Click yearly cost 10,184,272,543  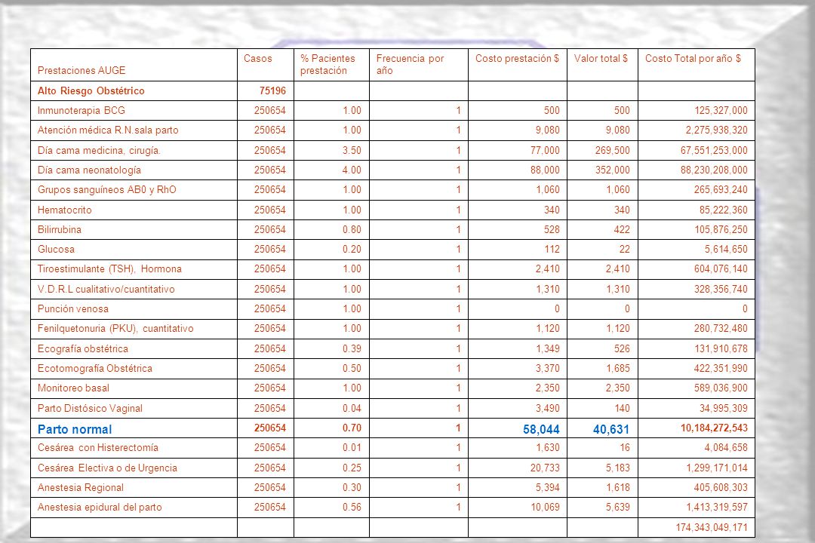[x=714, y=428]
